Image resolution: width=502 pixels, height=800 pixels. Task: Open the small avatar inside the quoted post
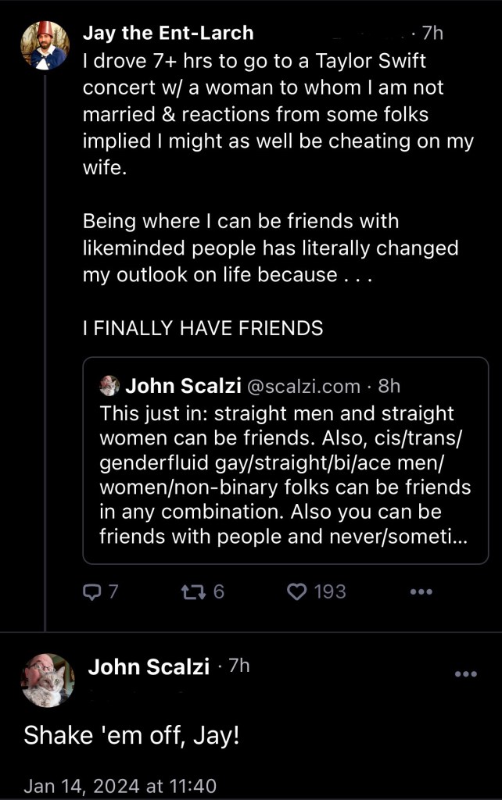109,385
